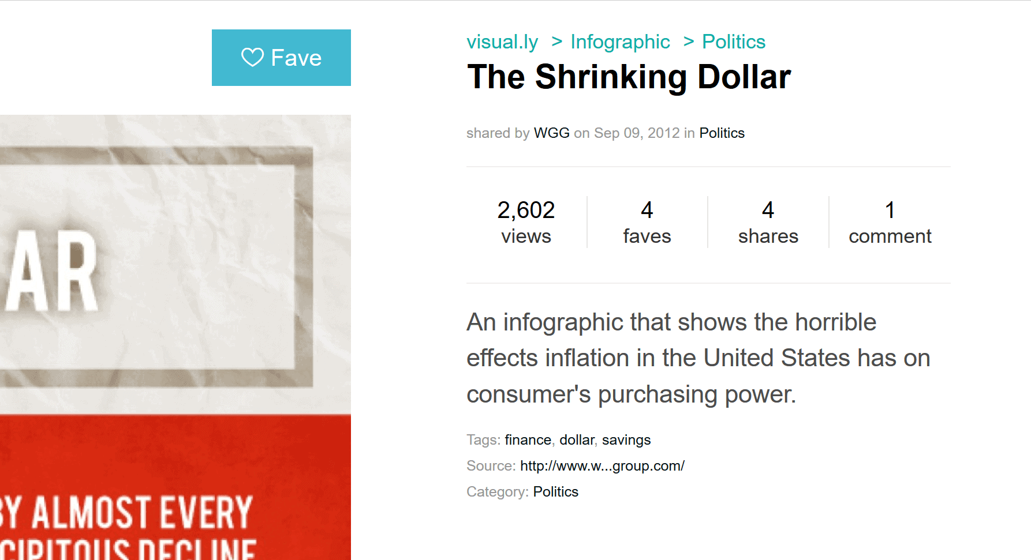Open Politics in the breadcrumb trail

733,42
